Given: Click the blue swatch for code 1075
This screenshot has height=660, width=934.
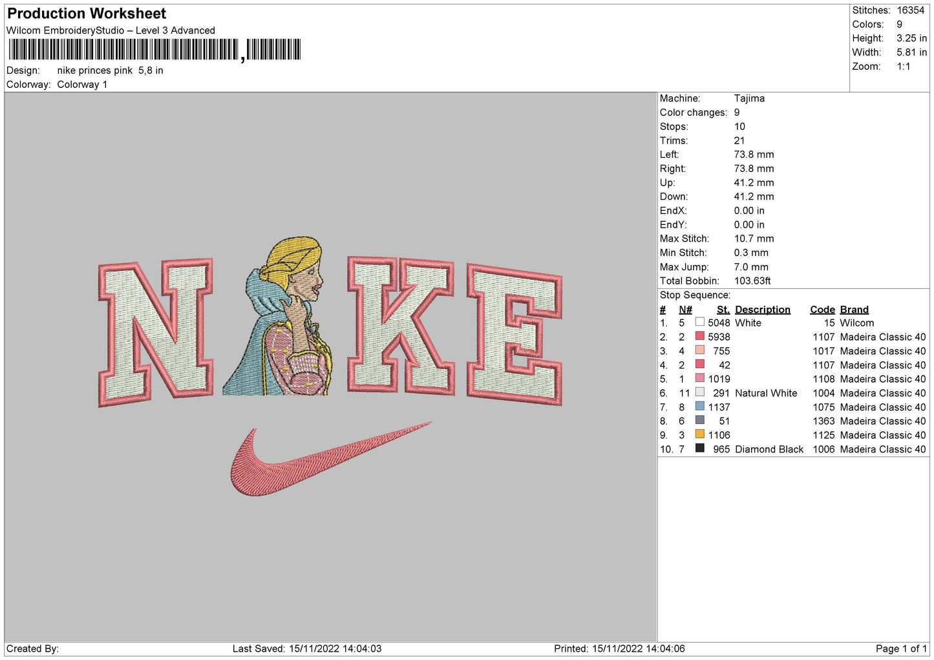Looking at the screenshot, I should click(699, 407).
